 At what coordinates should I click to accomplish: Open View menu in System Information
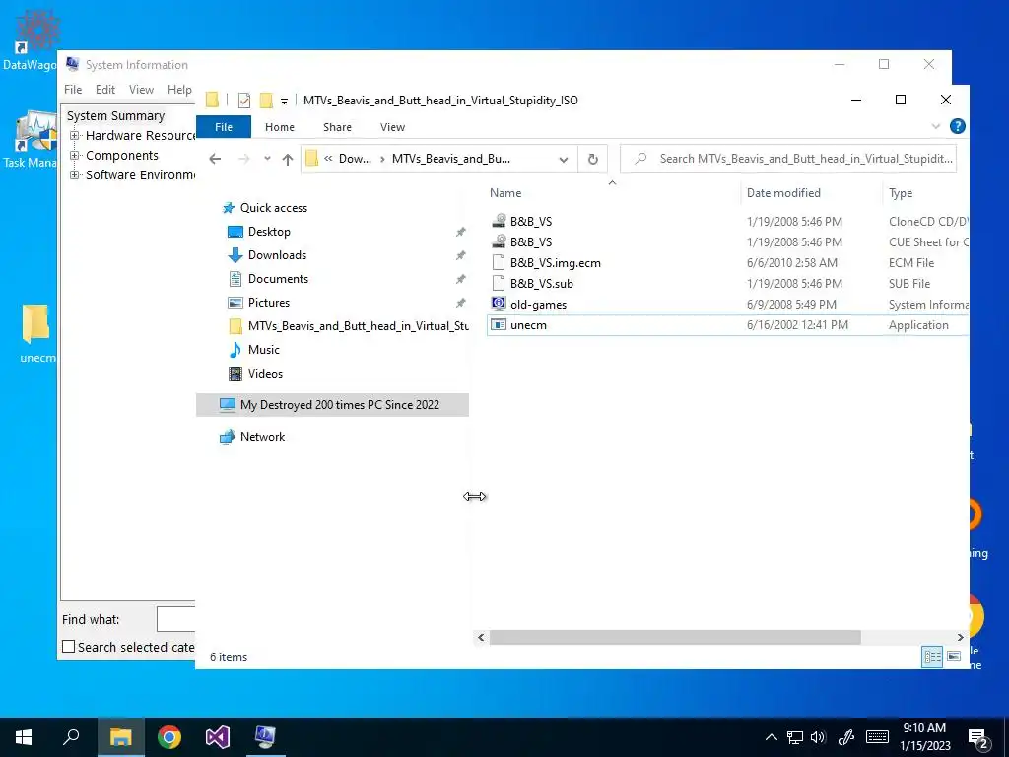pyautogui.click(x=141, y=90)
